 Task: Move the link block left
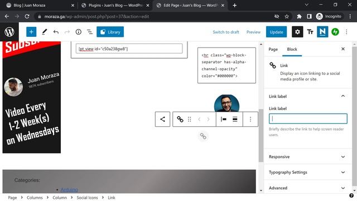199,119
